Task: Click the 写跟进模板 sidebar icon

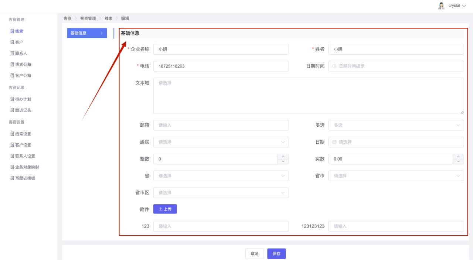Action: coord(12,178)
